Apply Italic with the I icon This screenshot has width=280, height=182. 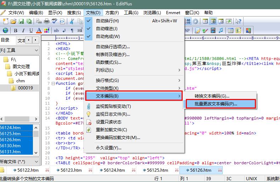tap(23, 31)
